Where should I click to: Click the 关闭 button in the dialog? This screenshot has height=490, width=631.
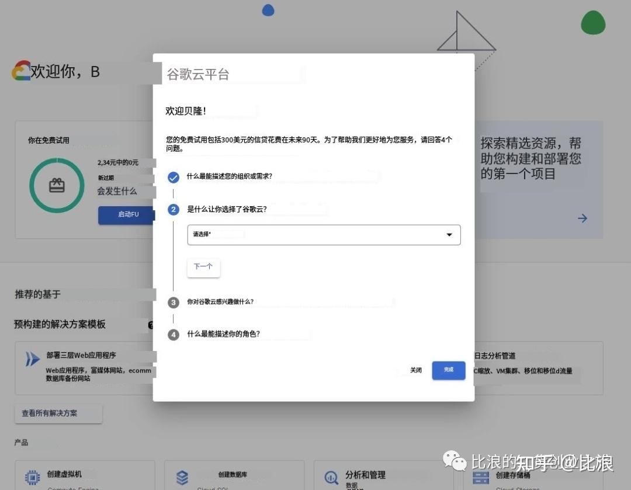point(416,370)
